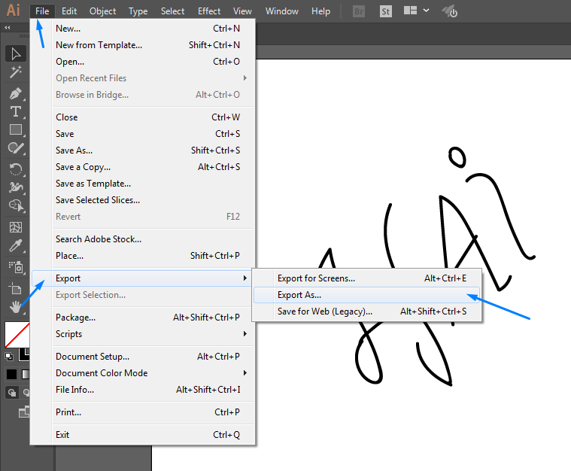Open Adobe Bridge via Br icon
The height and width of the screenshot is (471, 571).
(x=359, y=11)
